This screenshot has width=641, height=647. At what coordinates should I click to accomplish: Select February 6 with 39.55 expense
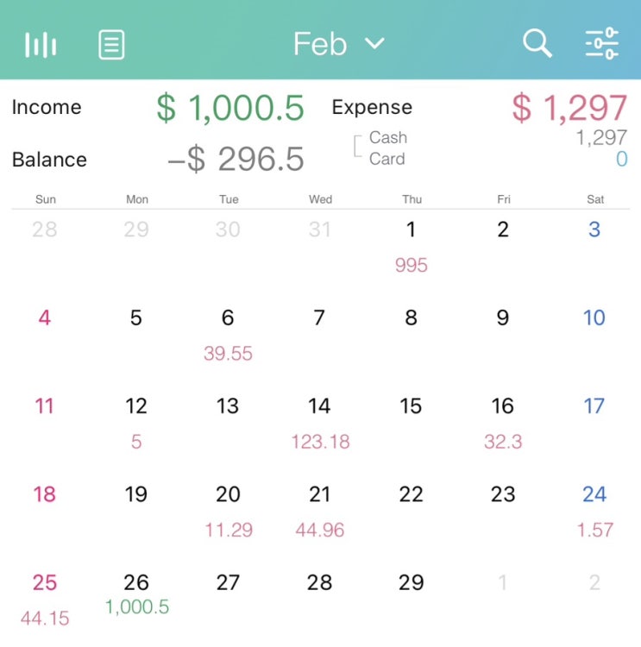228,333
